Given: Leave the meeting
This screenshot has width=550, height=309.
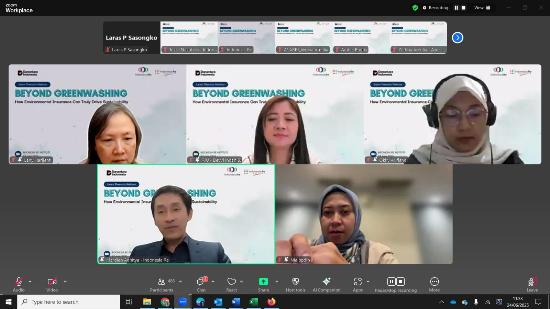Looking at the screenshot, I should 532,285.
